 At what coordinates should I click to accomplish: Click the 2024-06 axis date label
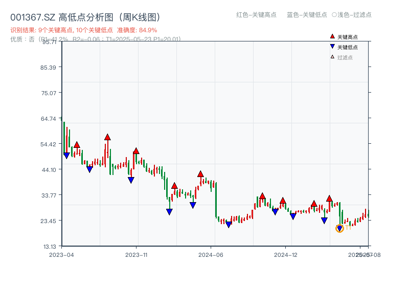pyautogui.click(x=211, y=254)
